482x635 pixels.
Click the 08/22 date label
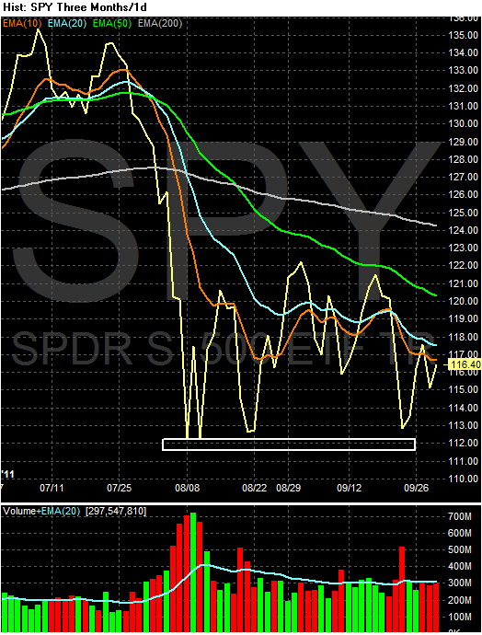click(x=255, y=487)
